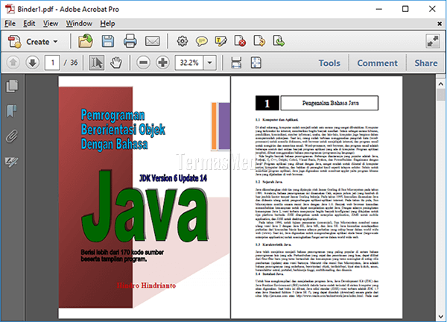Screen dimensions: 447x322
Task: Open the Window menu
Action: coord(79,23)
